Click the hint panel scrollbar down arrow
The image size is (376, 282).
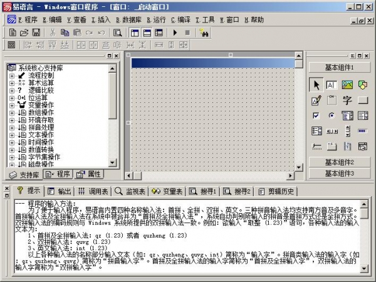[364, 268]
